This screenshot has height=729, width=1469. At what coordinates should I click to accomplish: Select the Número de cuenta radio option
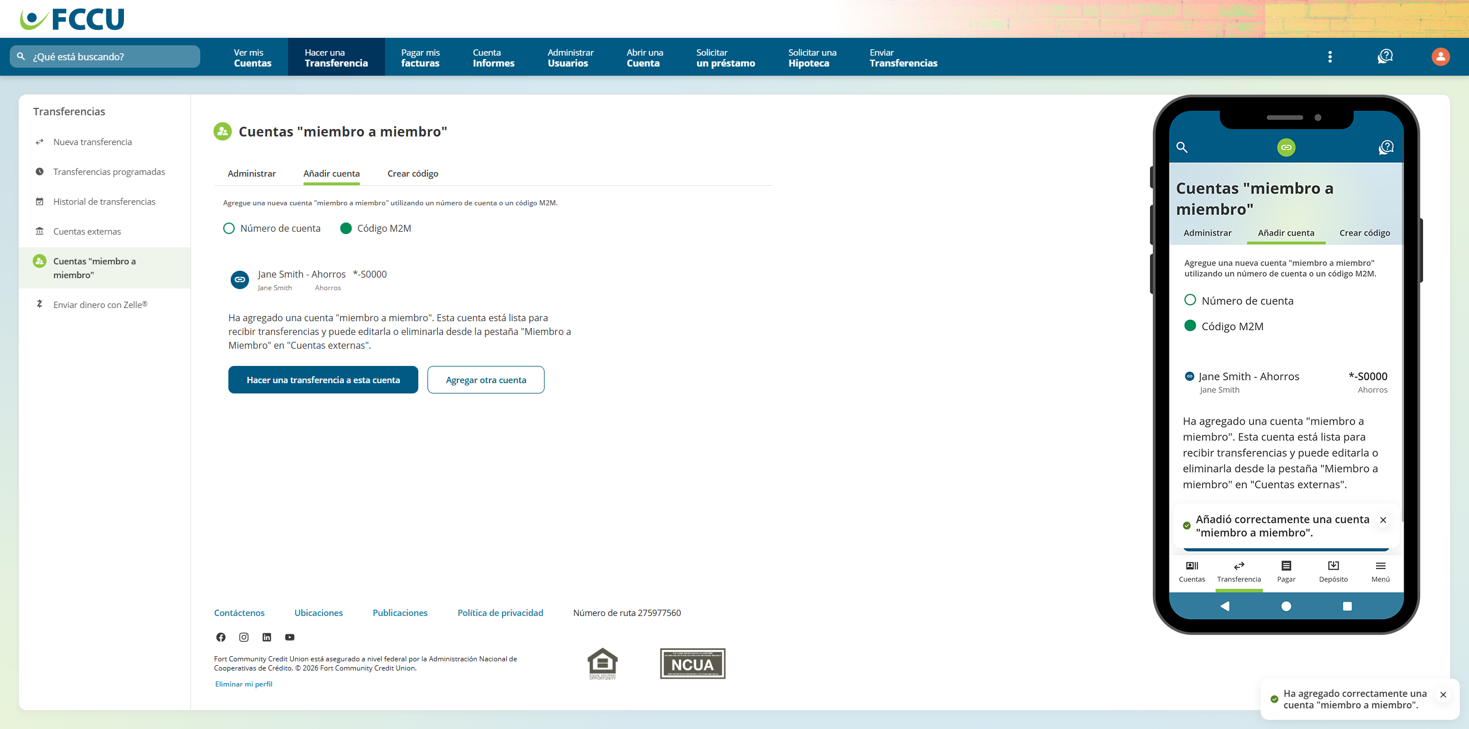pyautogui.click(x=229, y=228)
